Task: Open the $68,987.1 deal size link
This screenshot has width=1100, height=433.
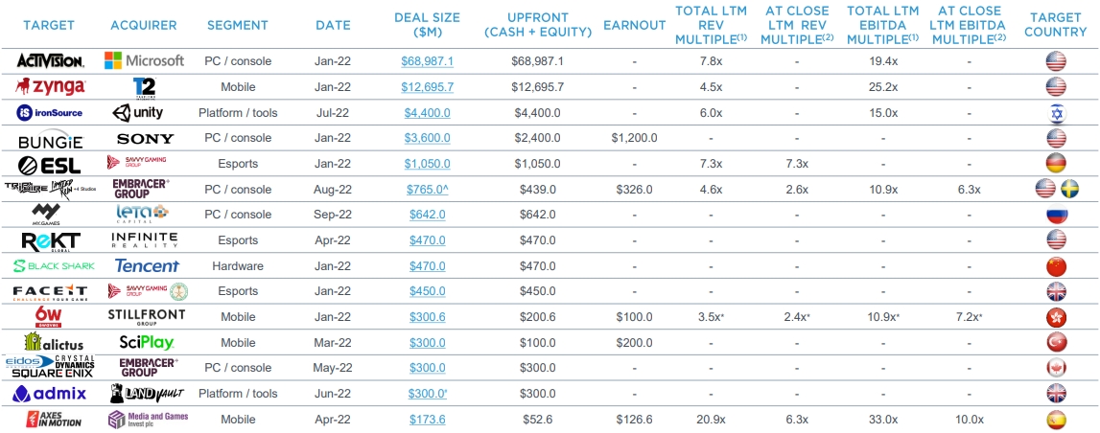Action: [x=428, y=61]
